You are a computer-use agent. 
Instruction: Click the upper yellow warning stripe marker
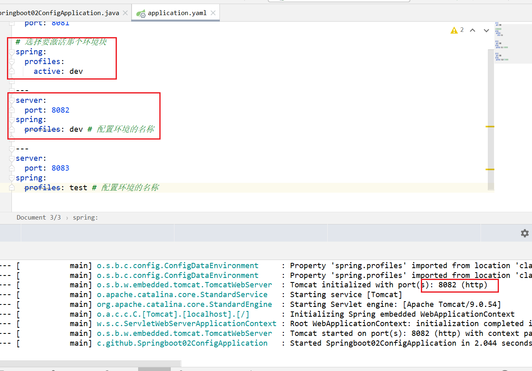(490, 127)
